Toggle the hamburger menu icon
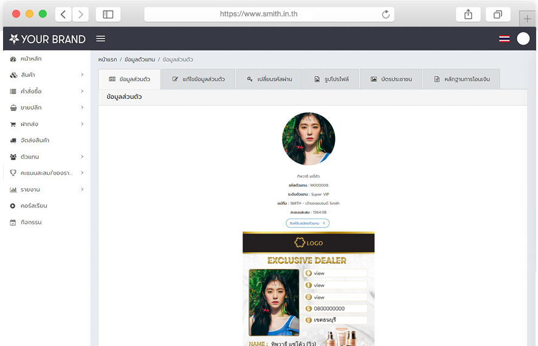The image size is (538, 346). point(100,39)
